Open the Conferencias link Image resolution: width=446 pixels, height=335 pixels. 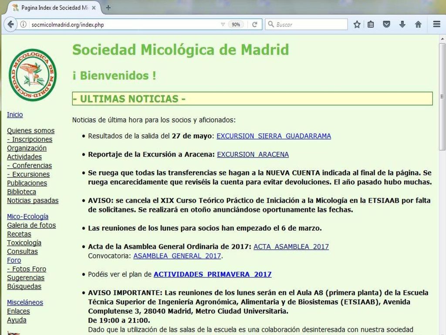[x=29, y=166]
